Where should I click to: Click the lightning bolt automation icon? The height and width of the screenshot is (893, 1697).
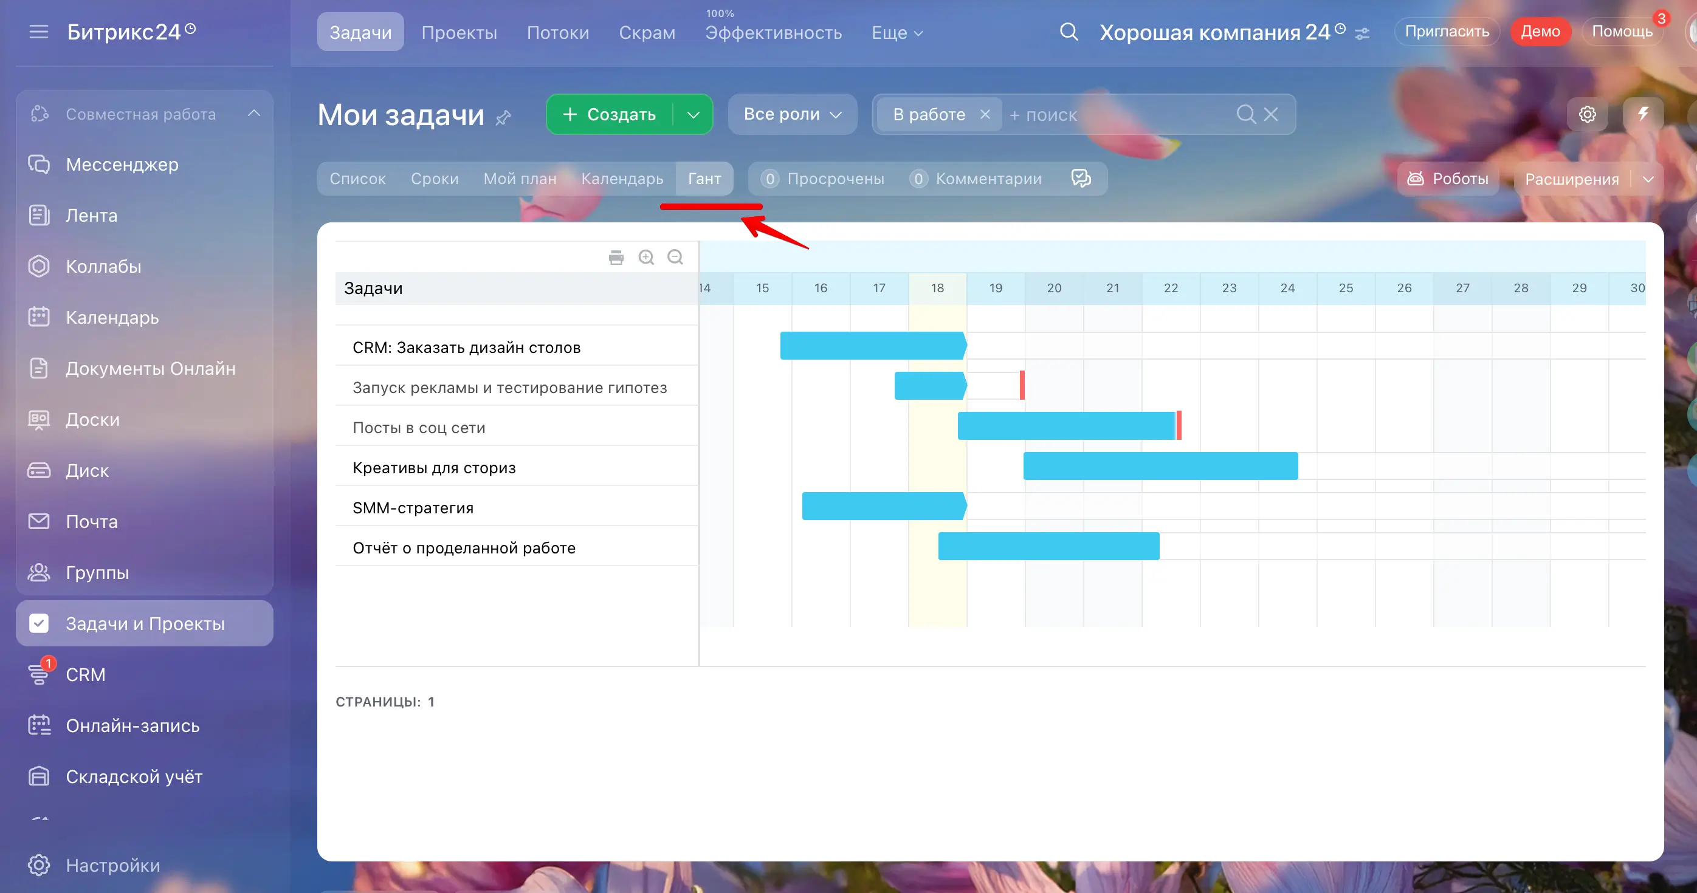[x=1643, y=115]
